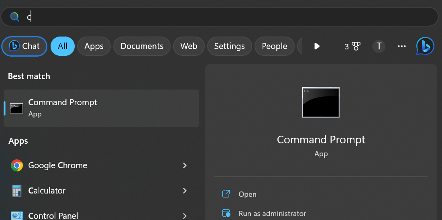Switch to the Web filter tab
This screenshot has height=220, width=442.
tap(189, 46)
